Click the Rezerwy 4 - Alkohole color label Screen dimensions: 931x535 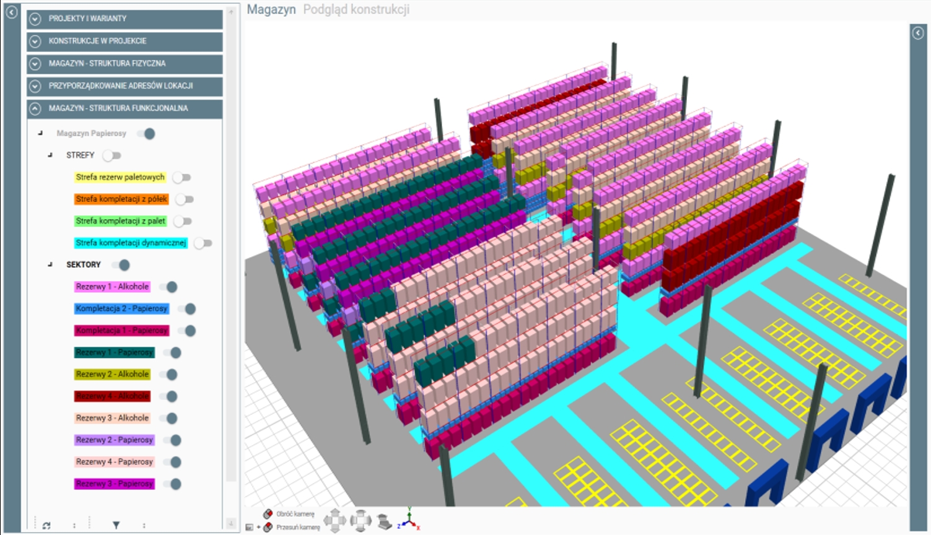(x=112, y=396)
